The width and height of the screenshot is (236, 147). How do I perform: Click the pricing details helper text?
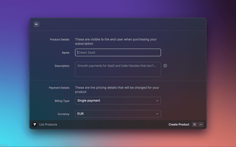(x=117, y=90)
